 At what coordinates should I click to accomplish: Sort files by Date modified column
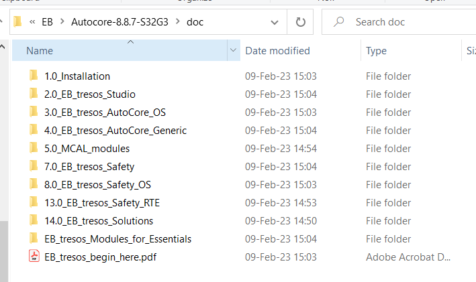[277, 50]
